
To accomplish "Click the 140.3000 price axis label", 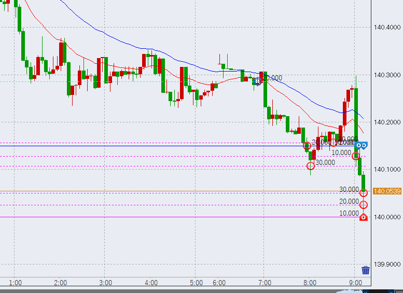I will 386,75.
